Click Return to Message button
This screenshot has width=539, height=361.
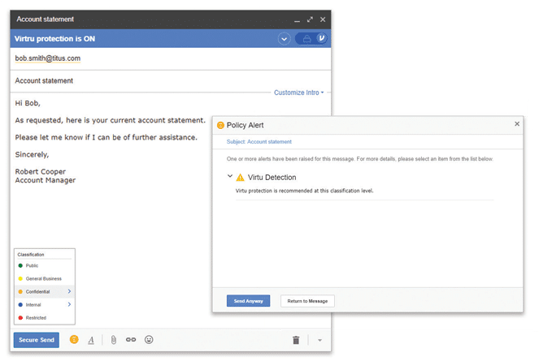307,301
